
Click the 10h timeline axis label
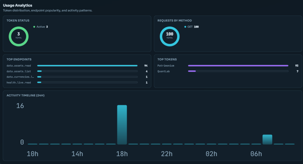tap(32, 154)
